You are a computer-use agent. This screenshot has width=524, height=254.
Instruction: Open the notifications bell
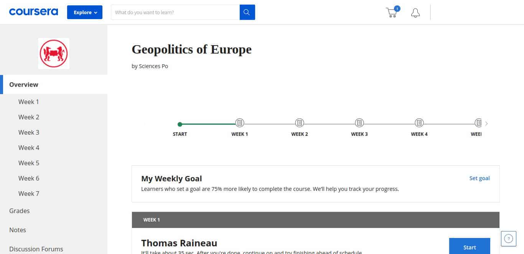point(415,13)
